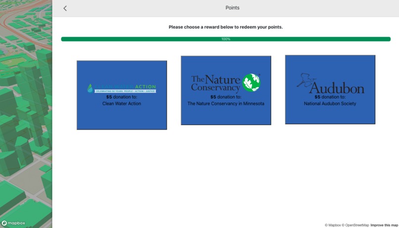Viewport: 399px width, 228px height.
Task: Click the 'Please choose a reward below' text
Action: click(x=226, y=27)
